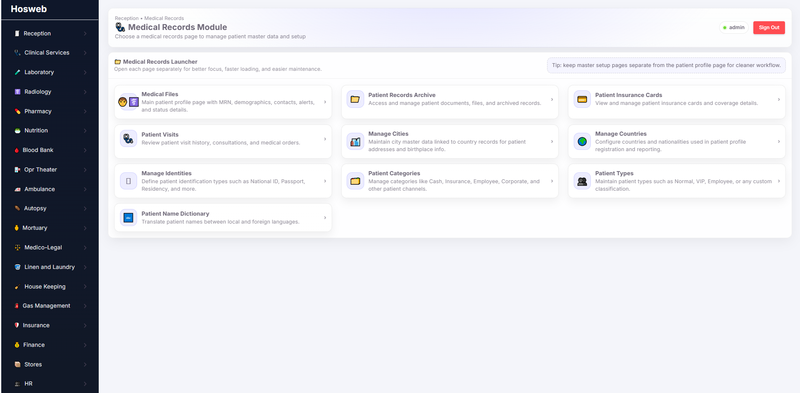Click the Blood Bank drop sidebar icon
This screenshot has width=800, height=393.
coord(17,150)
